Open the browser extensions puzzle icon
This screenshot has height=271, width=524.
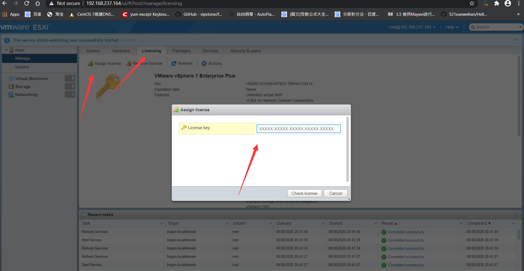click(x=497, y=3)
